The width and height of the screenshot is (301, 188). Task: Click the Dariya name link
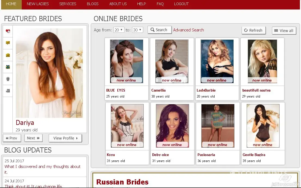point(25,122)
